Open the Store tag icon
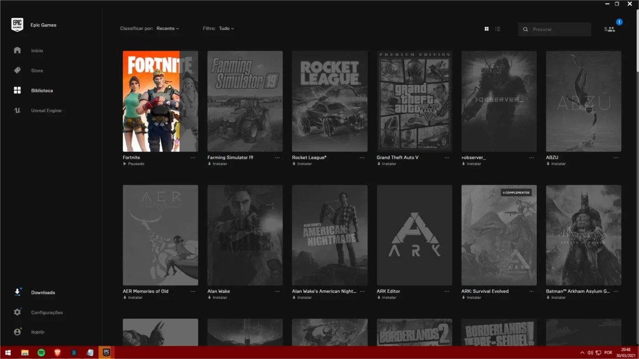639x359 pixels. 17,70
